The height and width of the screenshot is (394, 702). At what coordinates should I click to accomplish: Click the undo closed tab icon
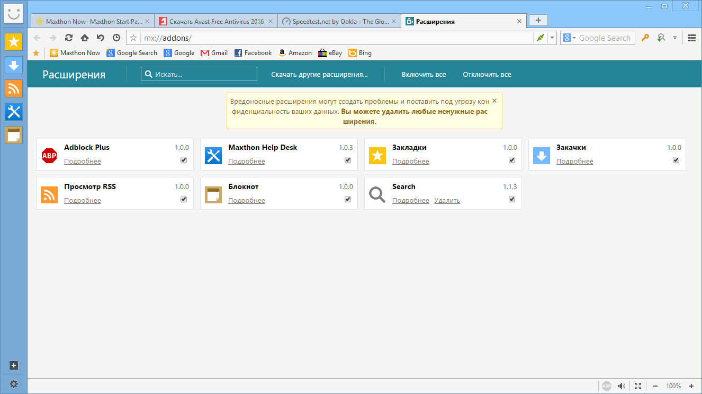[x=101, y=38]
